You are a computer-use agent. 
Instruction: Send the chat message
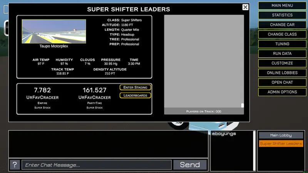190,165
